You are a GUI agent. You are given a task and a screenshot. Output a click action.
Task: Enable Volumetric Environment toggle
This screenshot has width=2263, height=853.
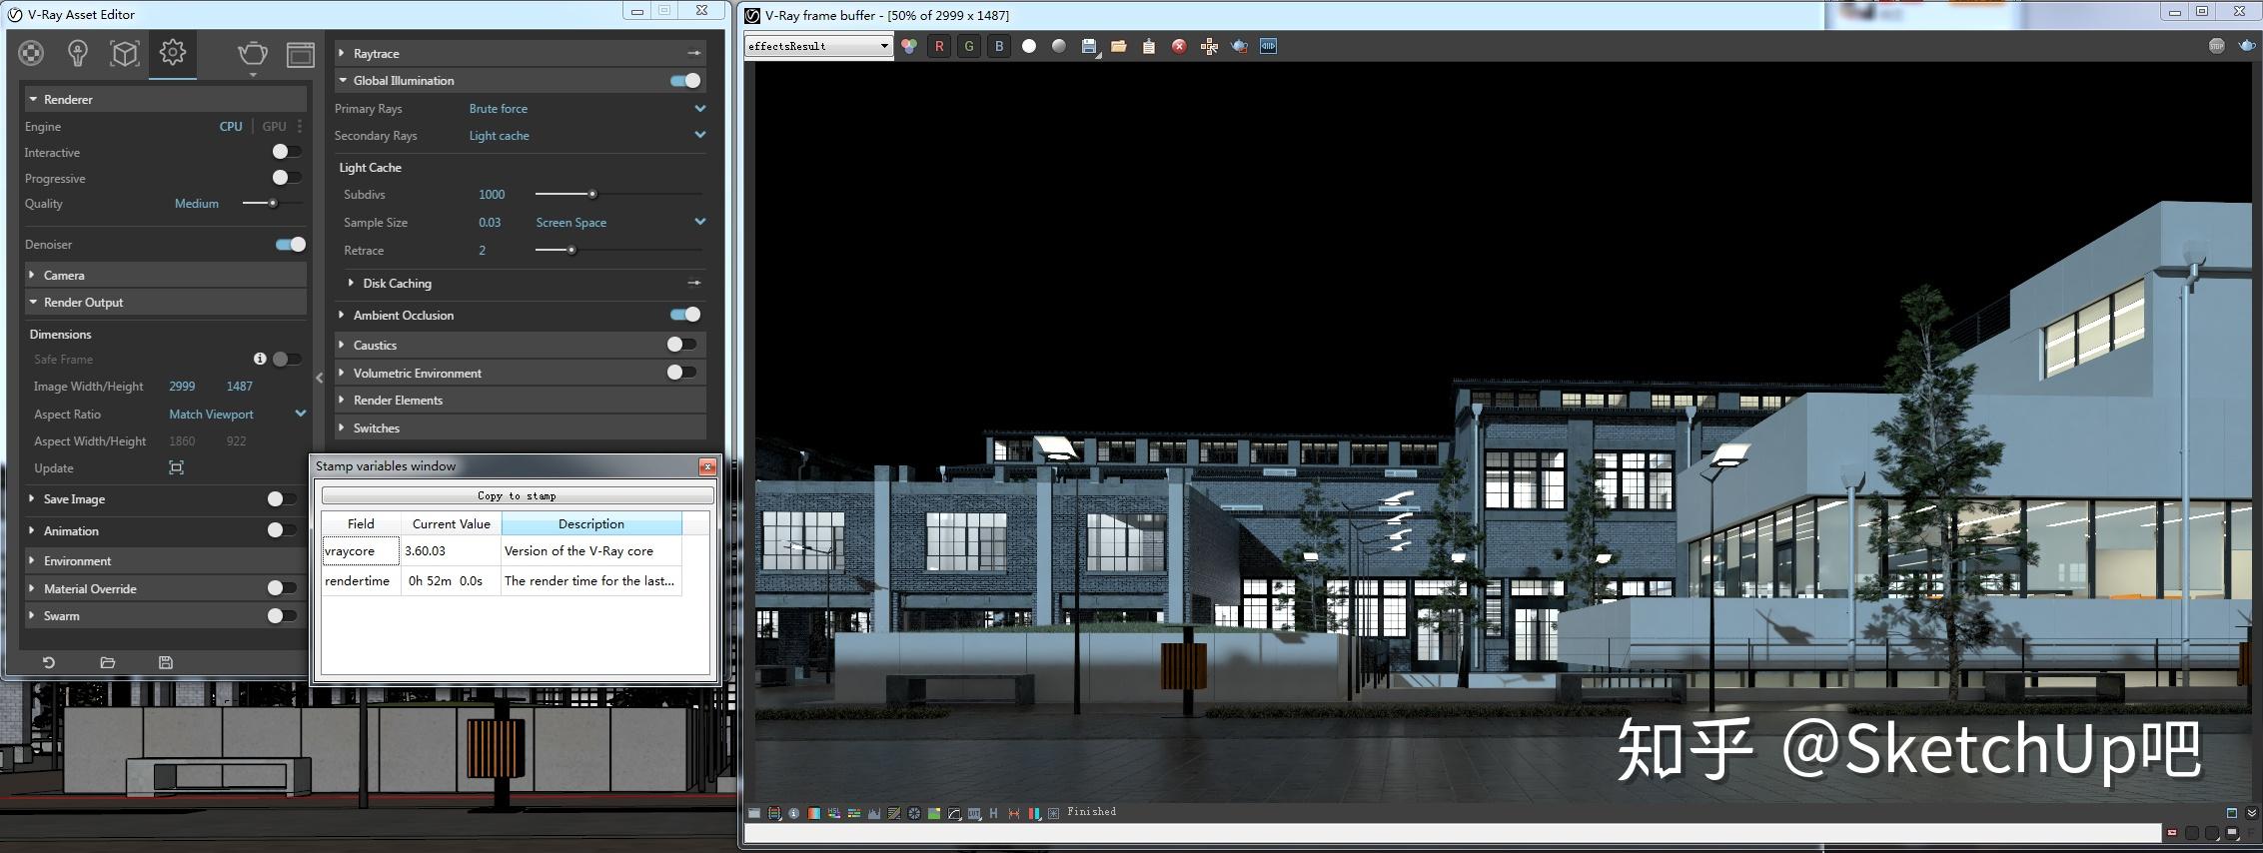pyautogui.click(x=681, y=372)
